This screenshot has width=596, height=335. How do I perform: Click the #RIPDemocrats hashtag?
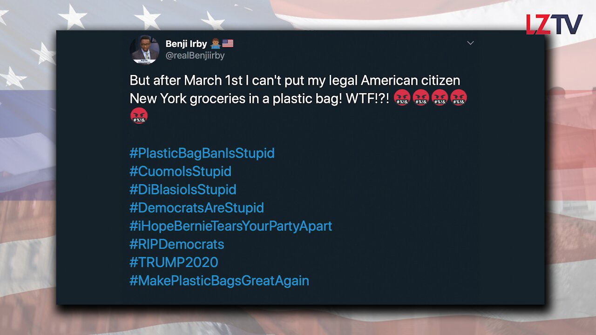pyautogui.click(x=177, y=244)
